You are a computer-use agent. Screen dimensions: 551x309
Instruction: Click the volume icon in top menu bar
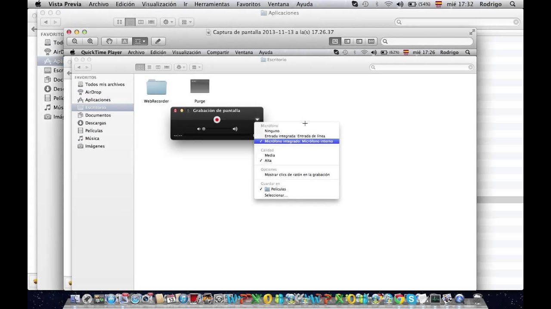[x=400, y=4]
